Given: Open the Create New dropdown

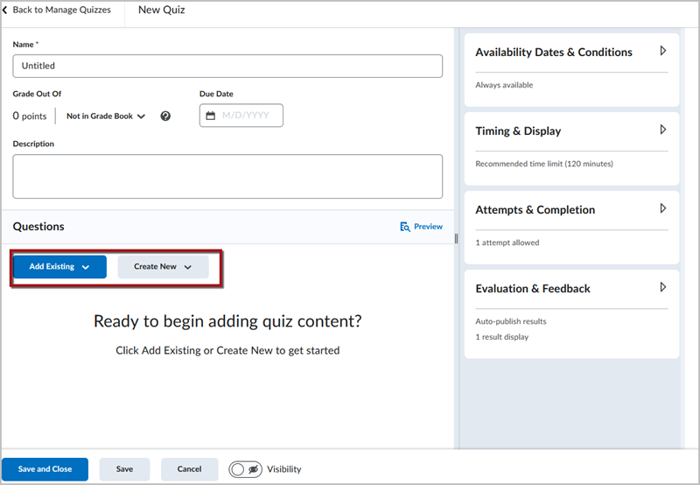Looking at the screenshot, I should 163,267.
